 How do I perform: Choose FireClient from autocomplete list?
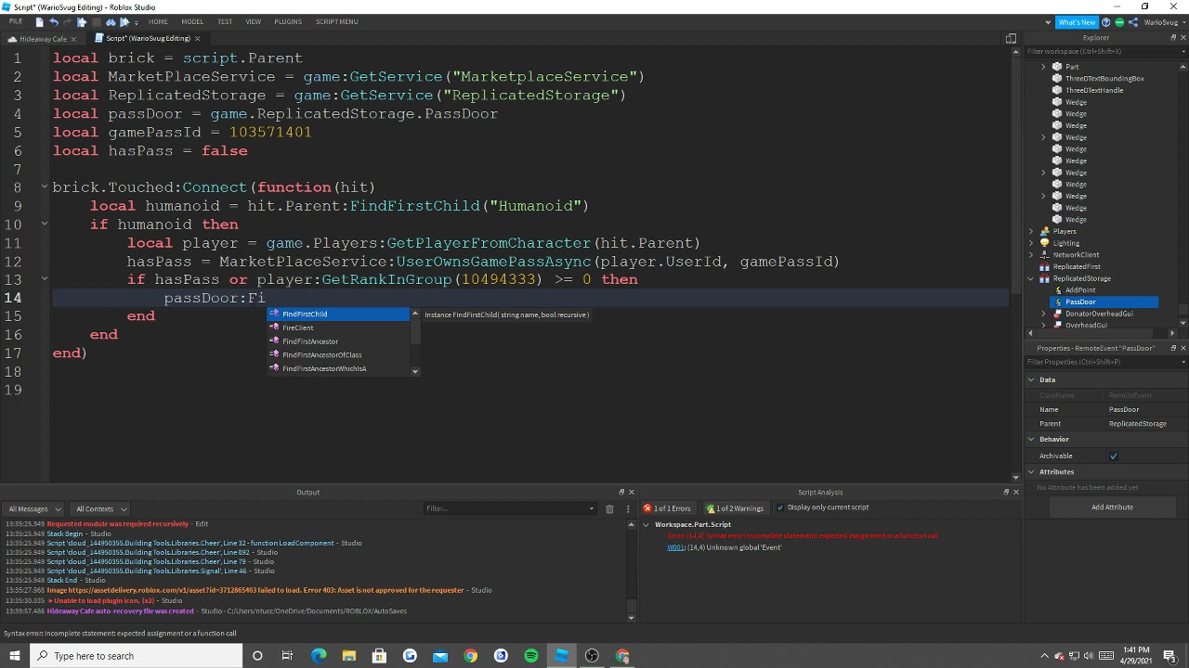(x=339, y=328)
